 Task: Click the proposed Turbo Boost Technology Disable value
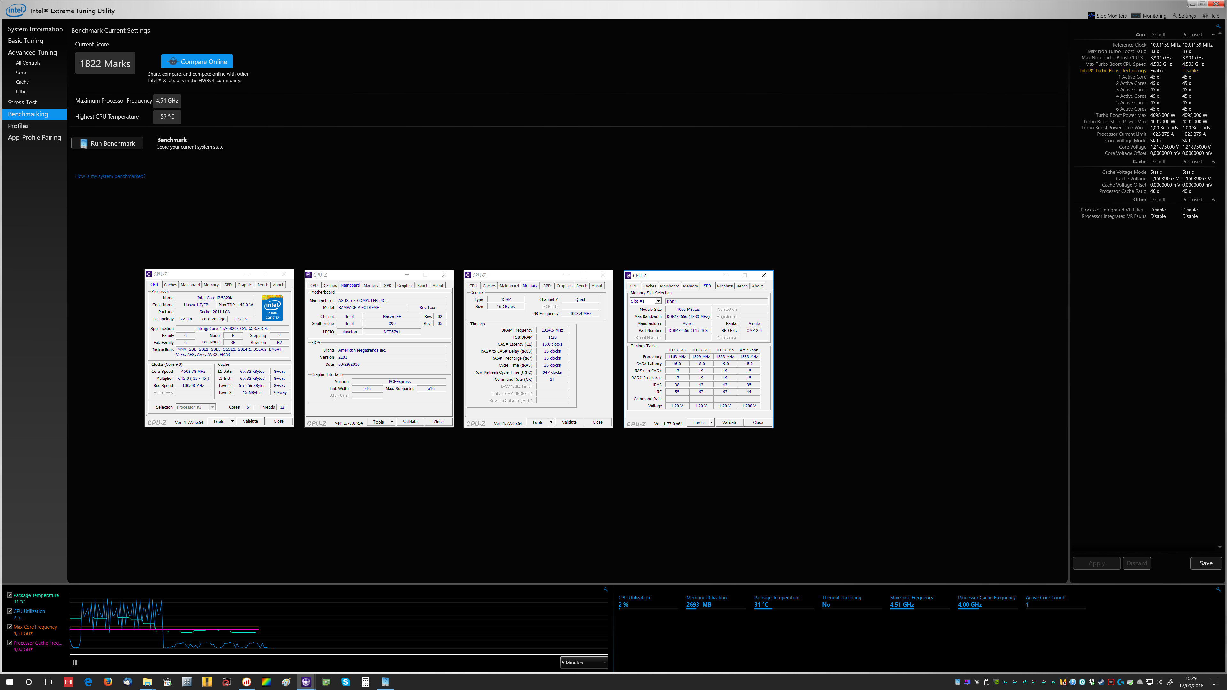[x=1189, y=71]
